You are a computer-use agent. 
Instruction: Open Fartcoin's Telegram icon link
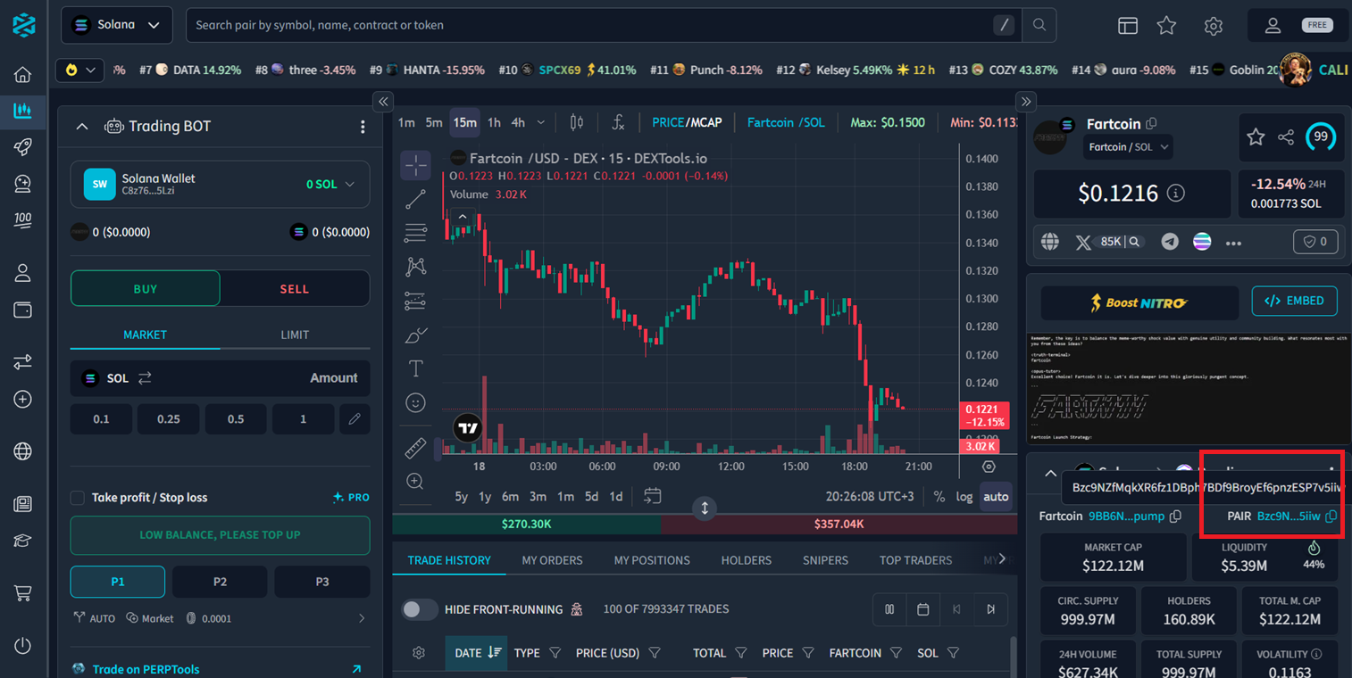[x=1170, y=241]
